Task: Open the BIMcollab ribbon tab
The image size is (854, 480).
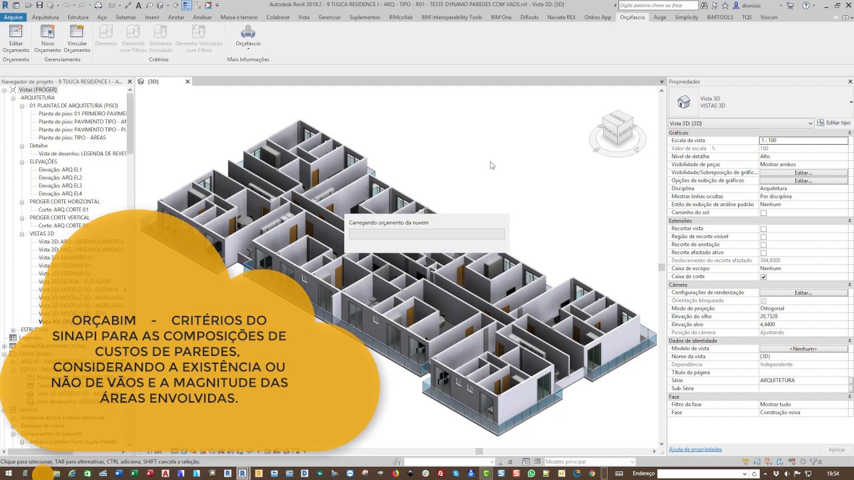Action: (x=401, y=17)
